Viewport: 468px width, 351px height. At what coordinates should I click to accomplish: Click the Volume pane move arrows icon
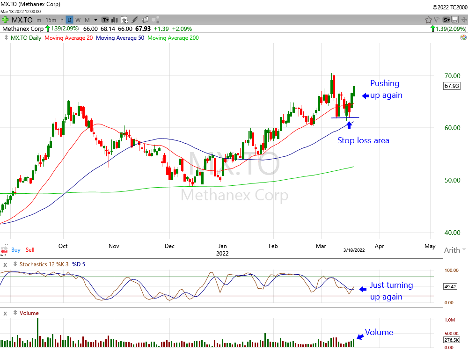coord(15,313)
